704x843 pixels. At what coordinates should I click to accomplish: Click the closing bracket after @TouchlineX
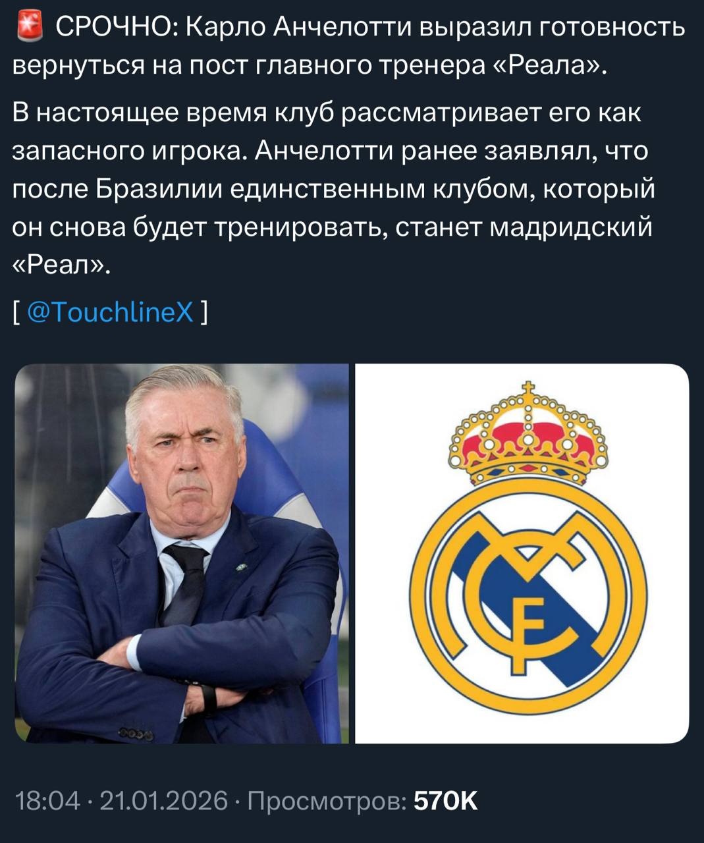click(x=203, y=312)
